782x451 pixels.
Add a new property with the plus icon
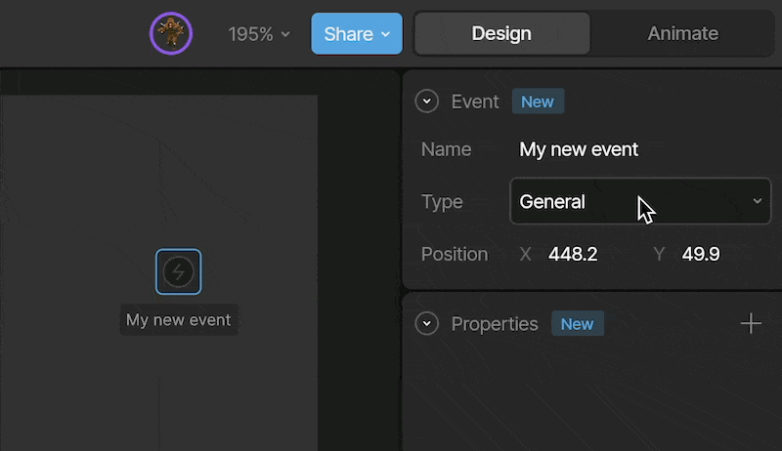[x=751, y=323]
